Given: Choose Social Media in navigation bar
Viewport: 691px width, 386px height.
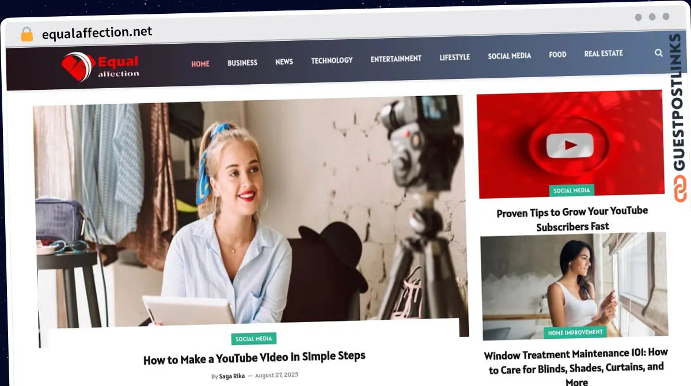Looking at the screenshot, I should click(509, 56).
